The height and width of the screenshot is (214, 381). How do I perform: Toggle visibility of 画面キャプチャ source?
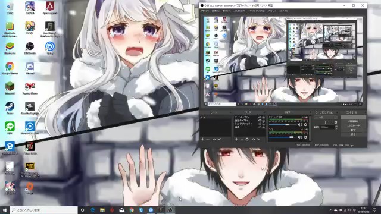[x=260, y=120]
